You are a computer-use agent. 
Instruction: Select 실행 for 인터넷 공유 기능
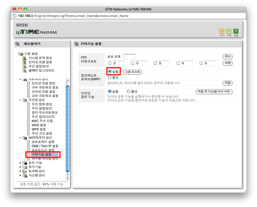110,91
